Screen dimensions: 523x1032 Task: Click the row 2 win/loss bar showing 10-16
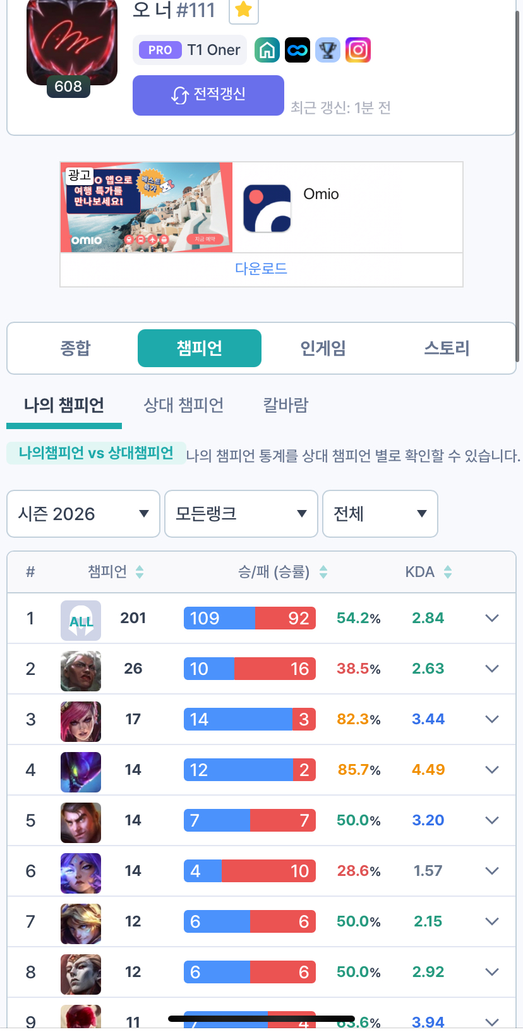pyautogui.click(x=249, y=669)
